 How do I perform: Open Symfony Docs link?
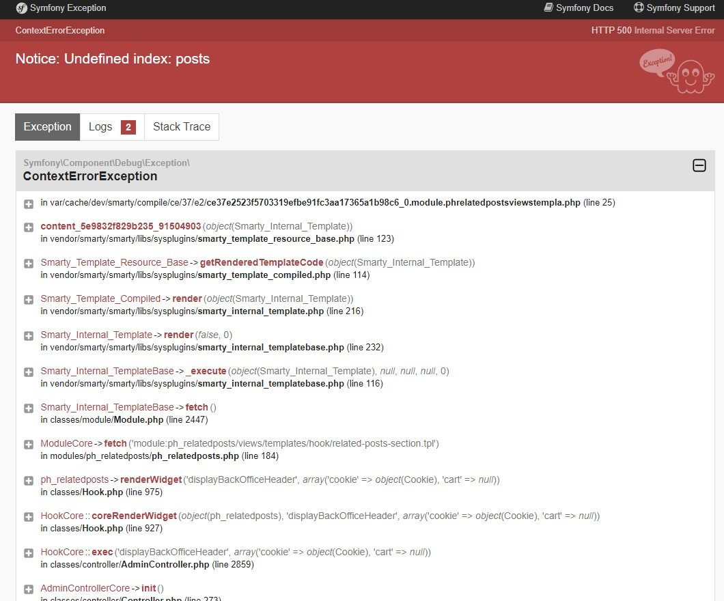click(x=579, y=8)
